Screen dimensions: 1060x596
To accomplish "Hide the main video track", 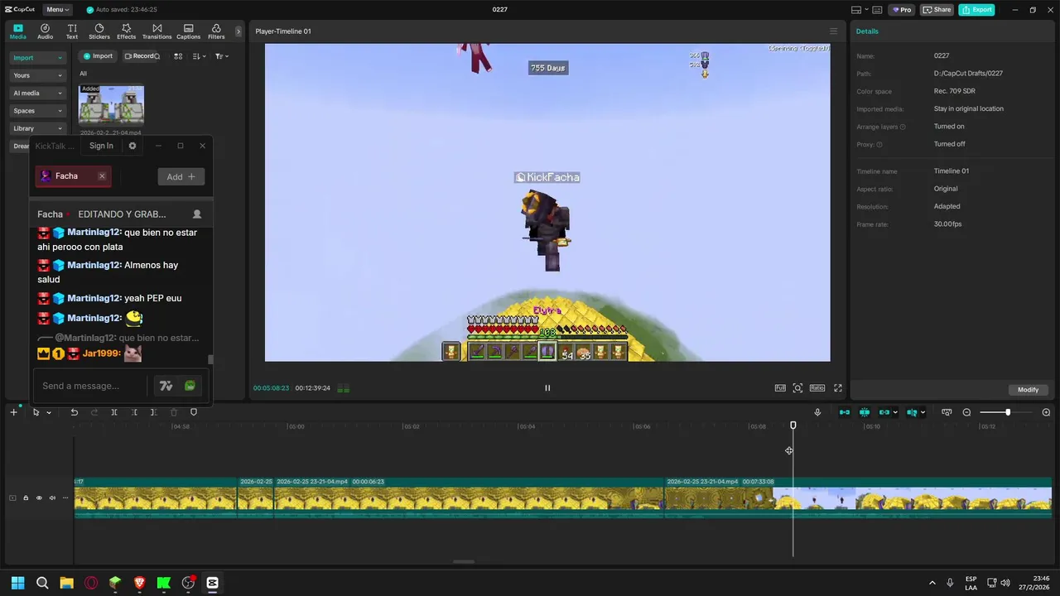I will coord(38,497).
